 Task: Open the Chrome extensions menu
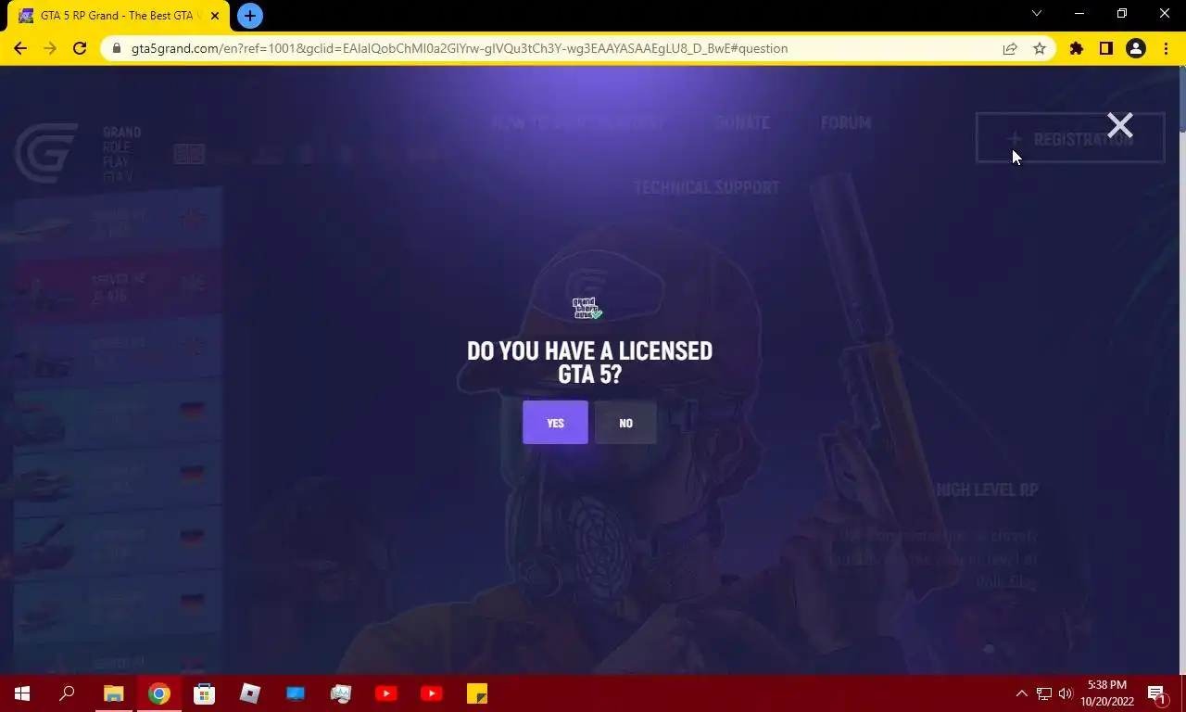(1076, 48)
